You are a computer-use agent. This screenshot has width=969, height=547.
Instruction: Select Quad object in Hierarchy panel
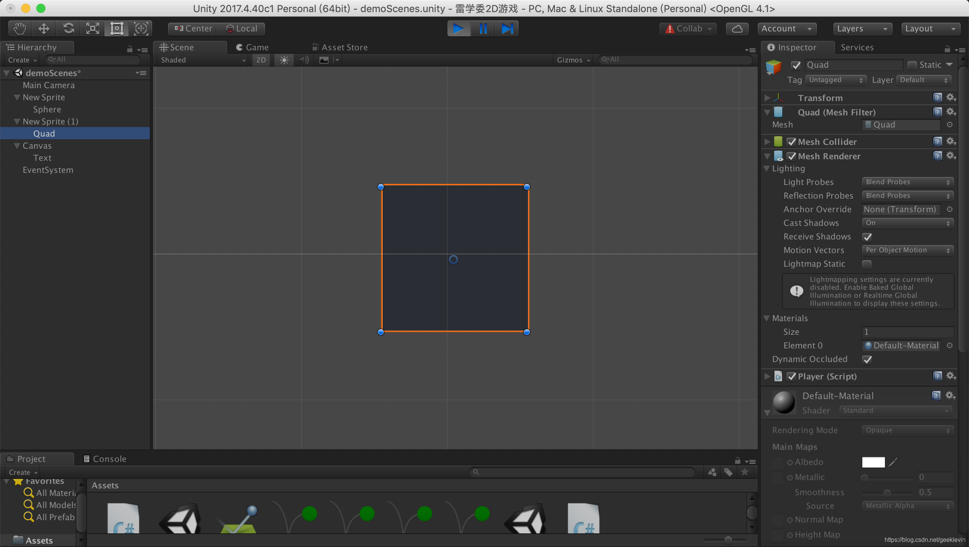click(43, 133)
